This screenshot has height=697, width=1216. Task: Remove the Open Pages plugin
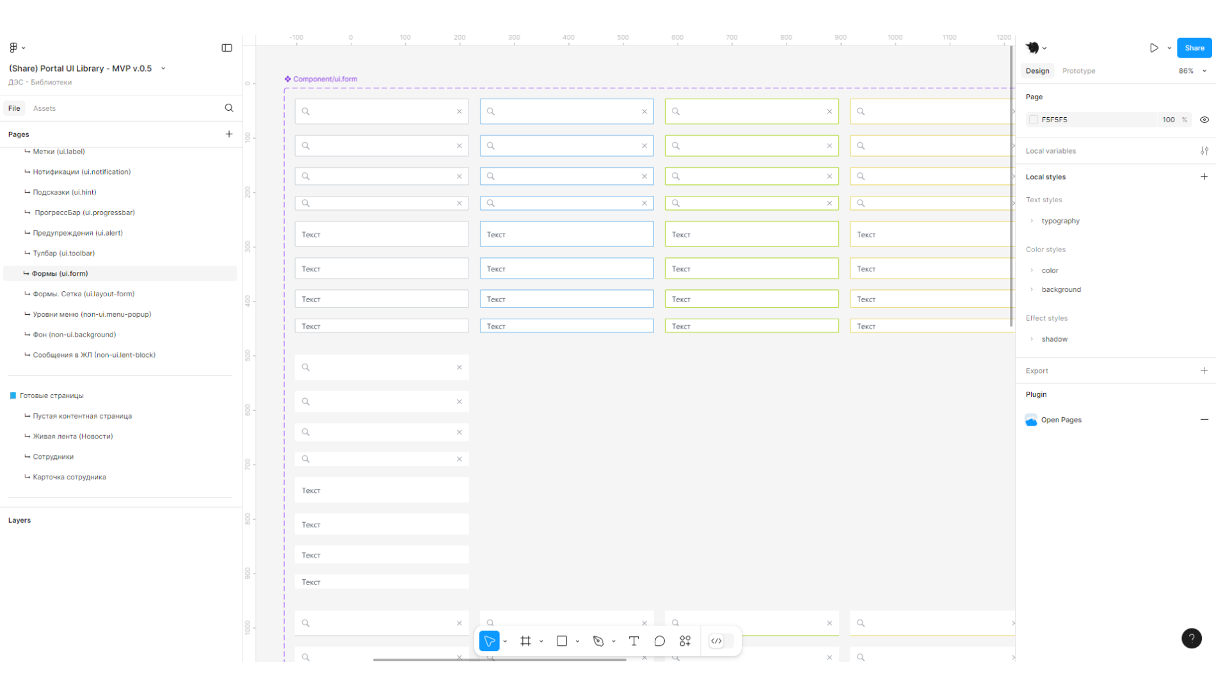(1204, 419)
